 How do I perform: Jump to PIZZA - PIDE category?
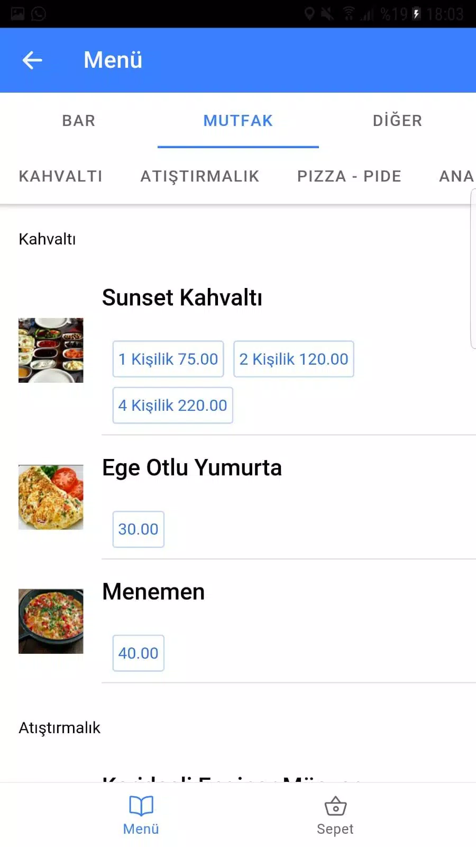click(x=349, y=176)
